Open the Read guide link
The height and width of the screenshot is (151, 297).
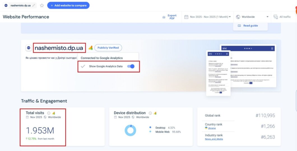[250, 25]
